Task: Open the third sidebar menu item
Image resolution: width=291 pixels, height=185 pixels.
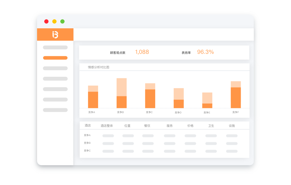Action: point(55,68)
